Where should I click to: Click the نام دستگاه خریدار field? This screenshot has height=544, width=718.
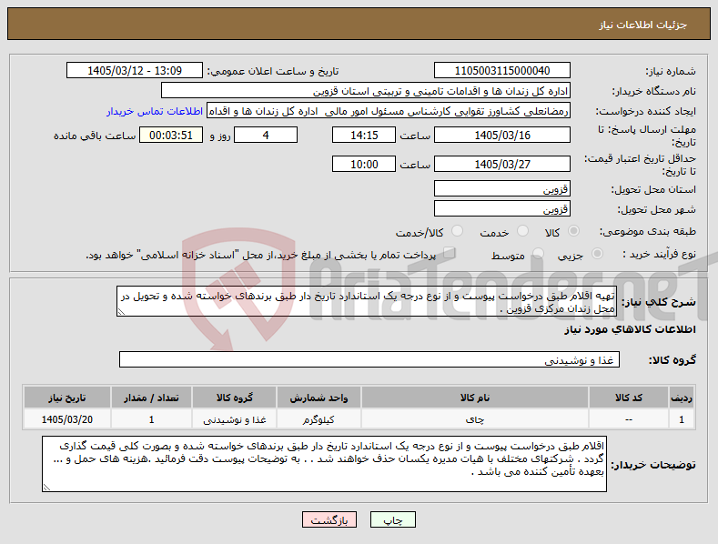coord(366,91)
